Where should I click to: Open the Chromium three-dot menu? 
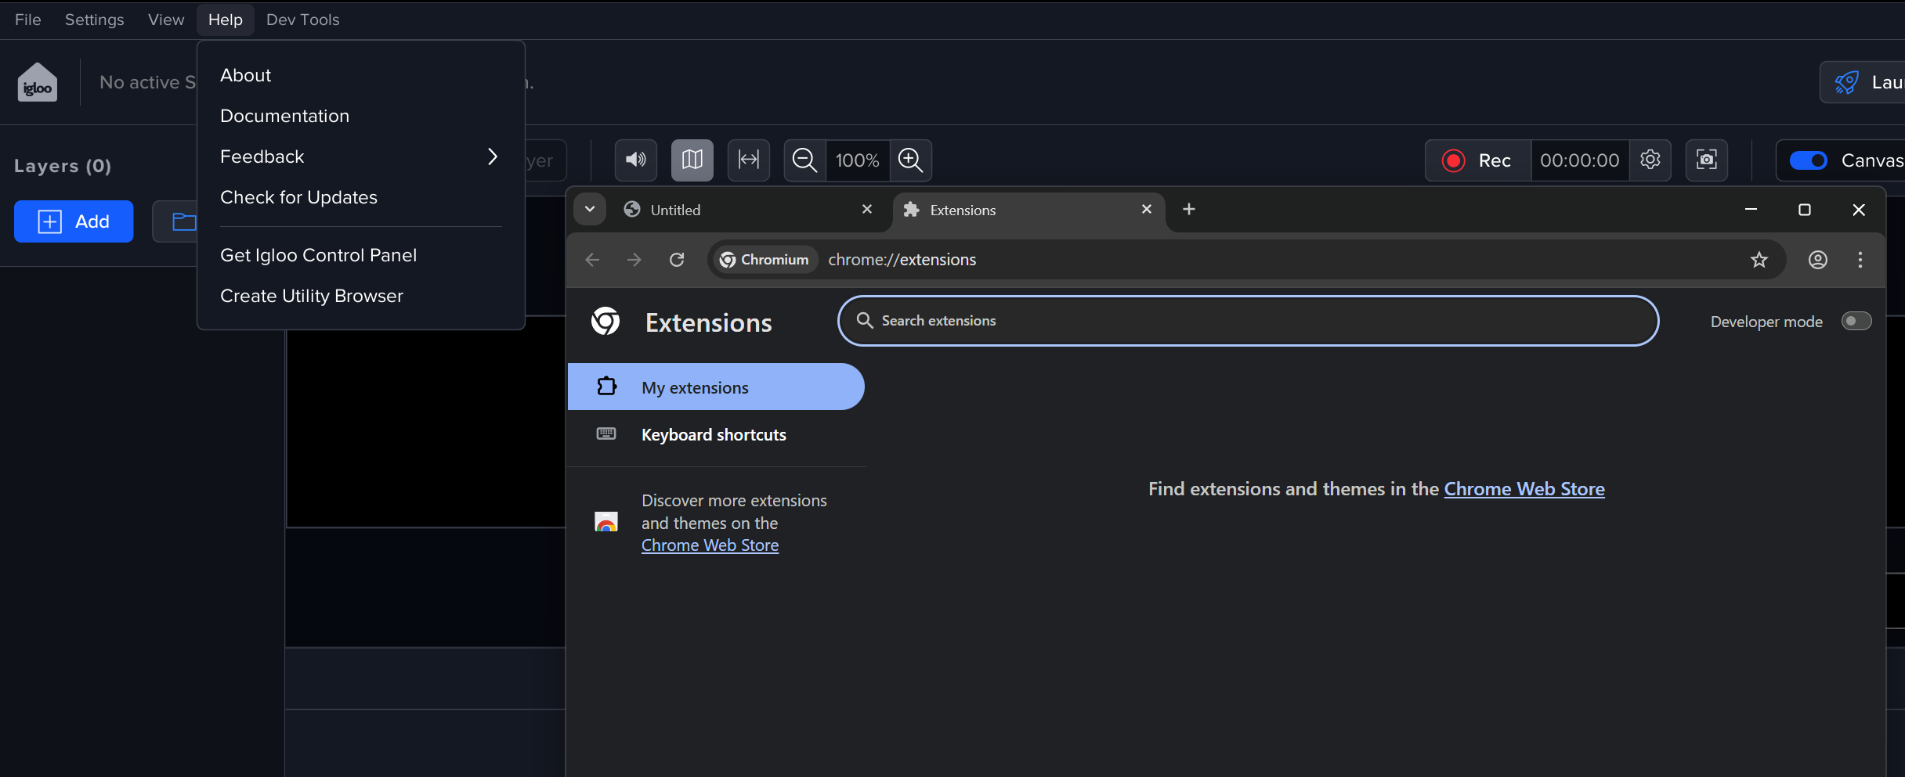(x=1860, y=260)
